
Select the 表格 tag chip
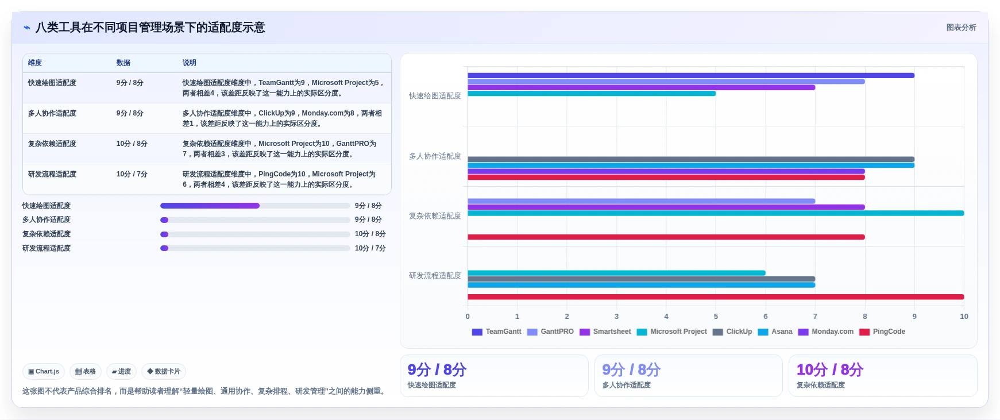86,372
